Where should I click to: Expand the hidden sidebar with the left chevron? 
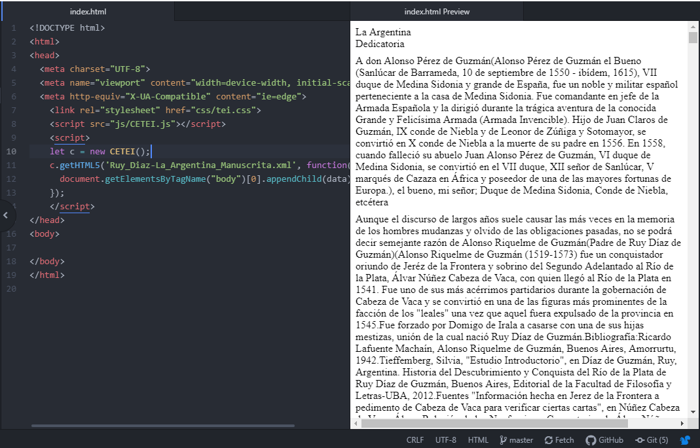(x=5, y=216)
